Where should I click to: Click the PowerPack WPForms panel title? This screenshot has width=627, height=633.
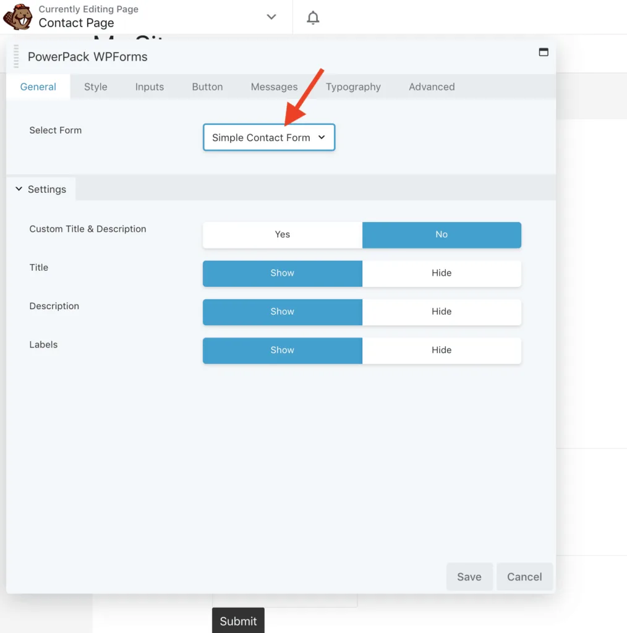tap(88, 56)
